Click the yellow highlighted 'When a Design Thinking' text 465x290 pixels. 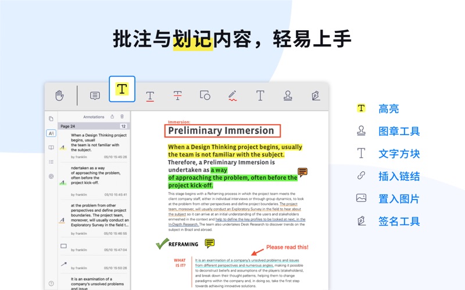click(x=235, y=151)
